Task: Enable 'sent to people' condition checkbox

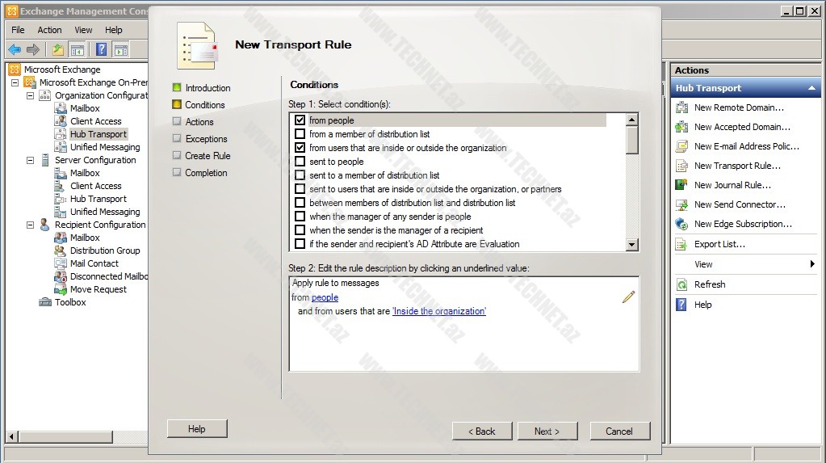Action: coord(300,162)
